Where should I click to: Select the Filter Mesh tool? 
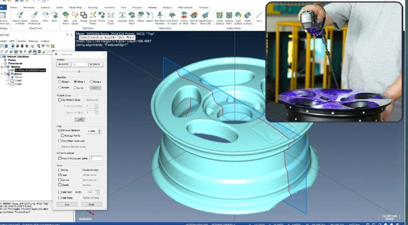pos(132,18)
